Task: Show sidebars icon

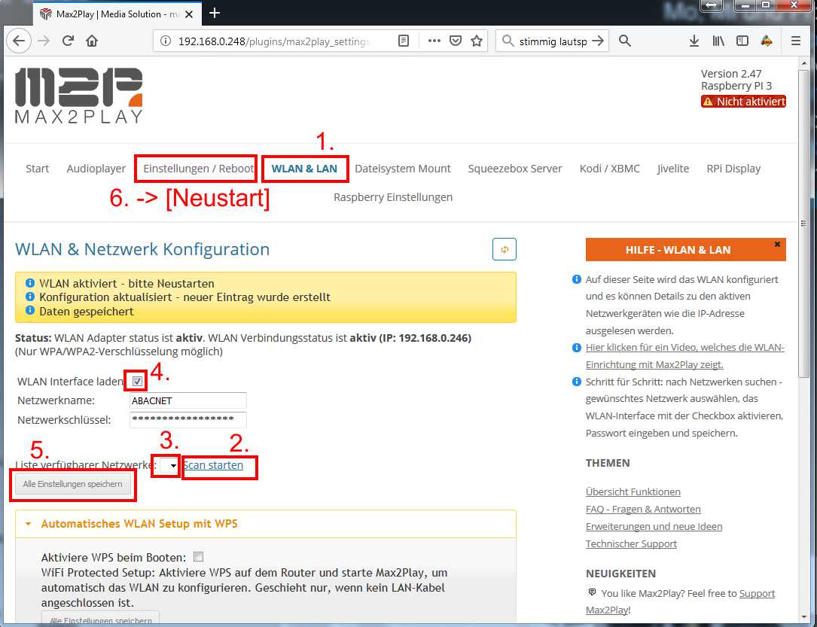Action: pos(742,41)
